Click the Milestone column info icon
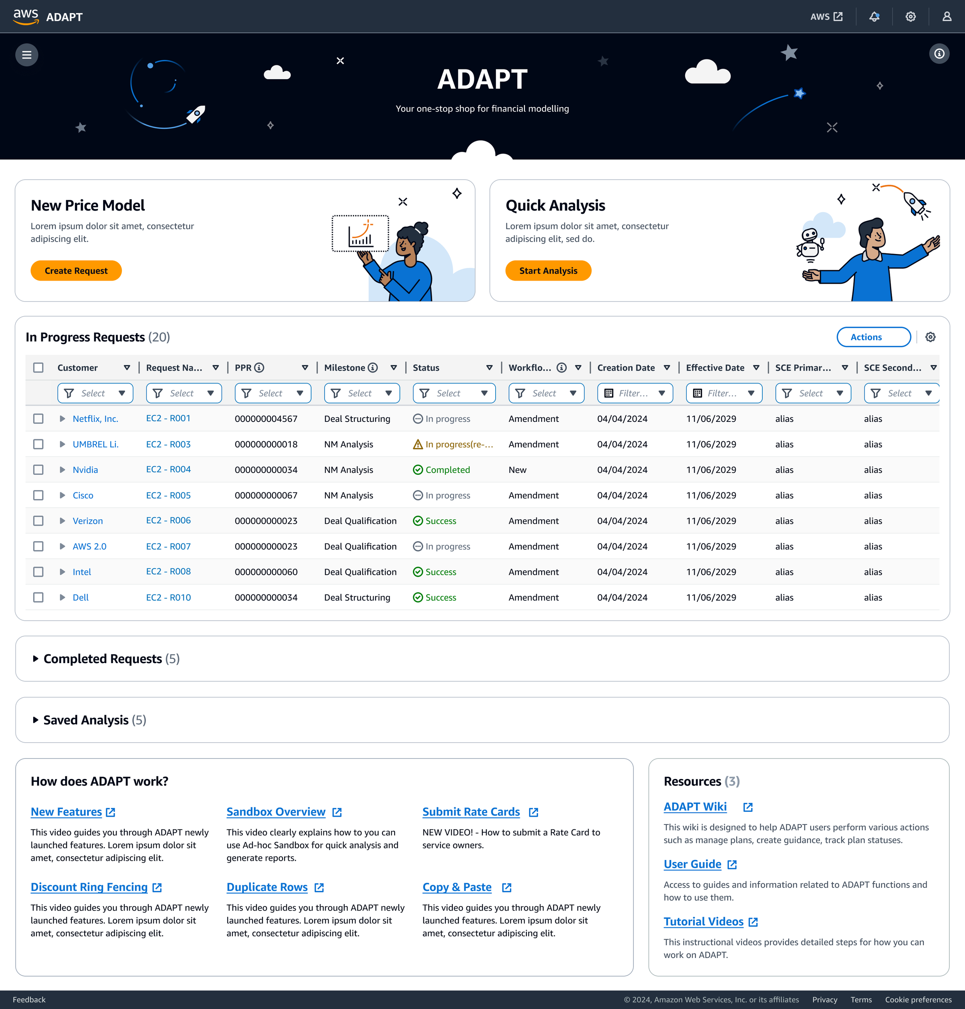 [373, 368]
